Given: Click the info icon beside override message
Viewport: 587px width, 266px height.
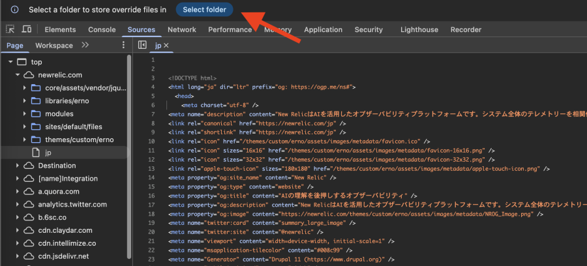Looking at the screenshot, I should tap(14, 10).
